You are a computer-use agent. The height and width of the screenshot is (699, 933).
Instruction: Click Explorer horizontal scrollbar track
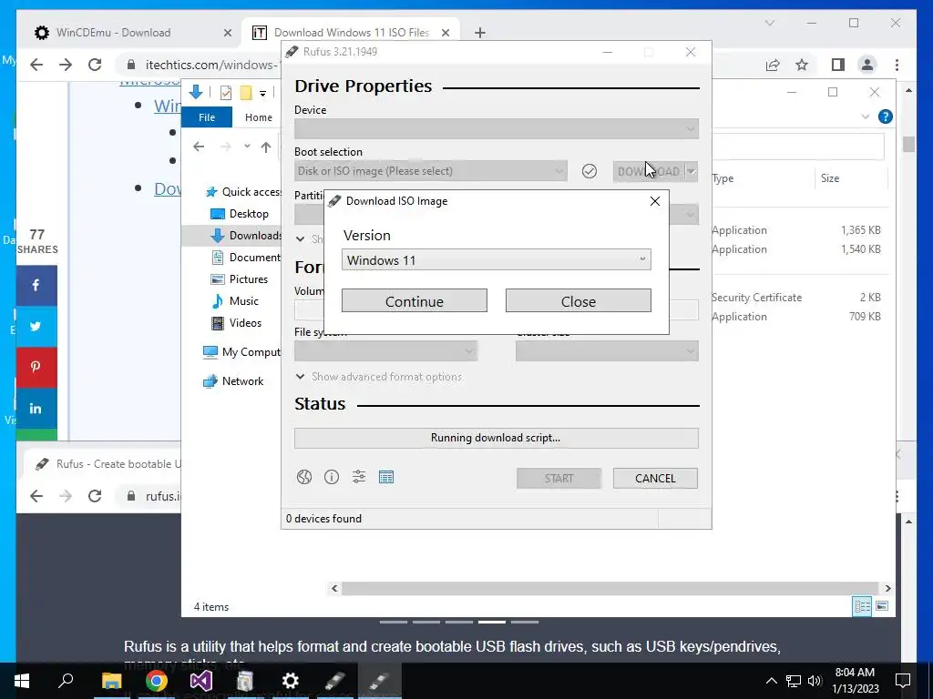(x=610, y=588)
